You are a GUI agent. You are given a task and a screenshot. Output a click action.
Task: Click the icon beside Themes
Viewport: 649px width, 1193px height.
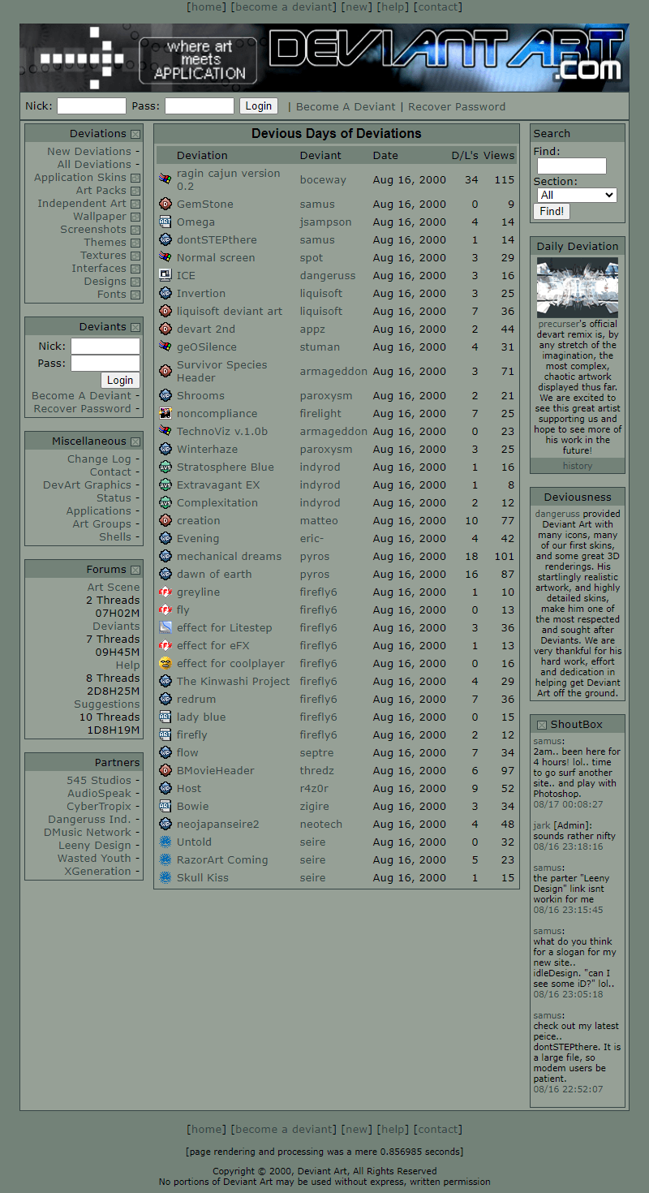[135, 243]
